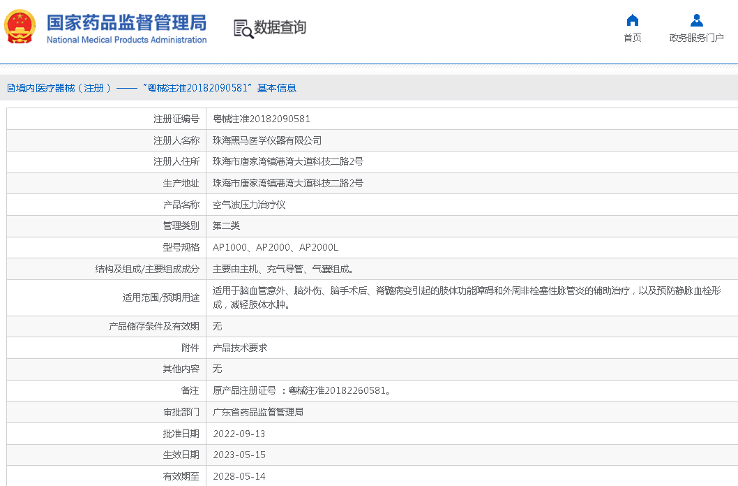This screenshot has height=486, width=738.
Task: Click the 国家药品监督管理局 site title
Action: tap(126, 23)
